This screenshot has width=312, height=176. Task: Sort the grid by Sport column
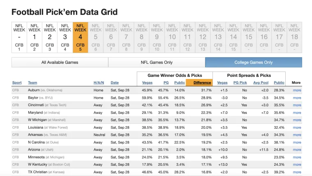click(x=17, y=83)
